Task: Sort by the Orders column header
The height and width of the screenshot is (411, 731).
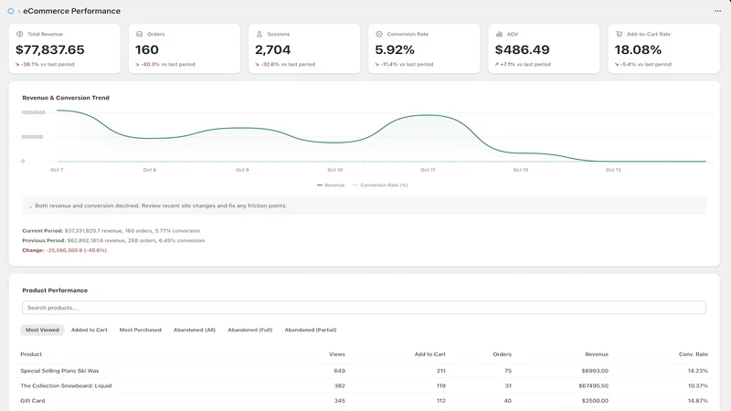Action: [502, 354]
